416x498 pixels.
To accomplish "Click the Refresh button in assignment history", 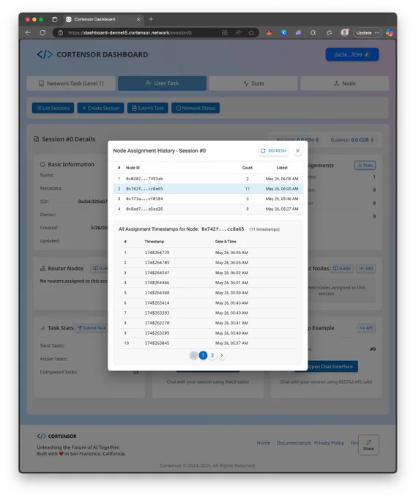I will click(x=273, y=151).
